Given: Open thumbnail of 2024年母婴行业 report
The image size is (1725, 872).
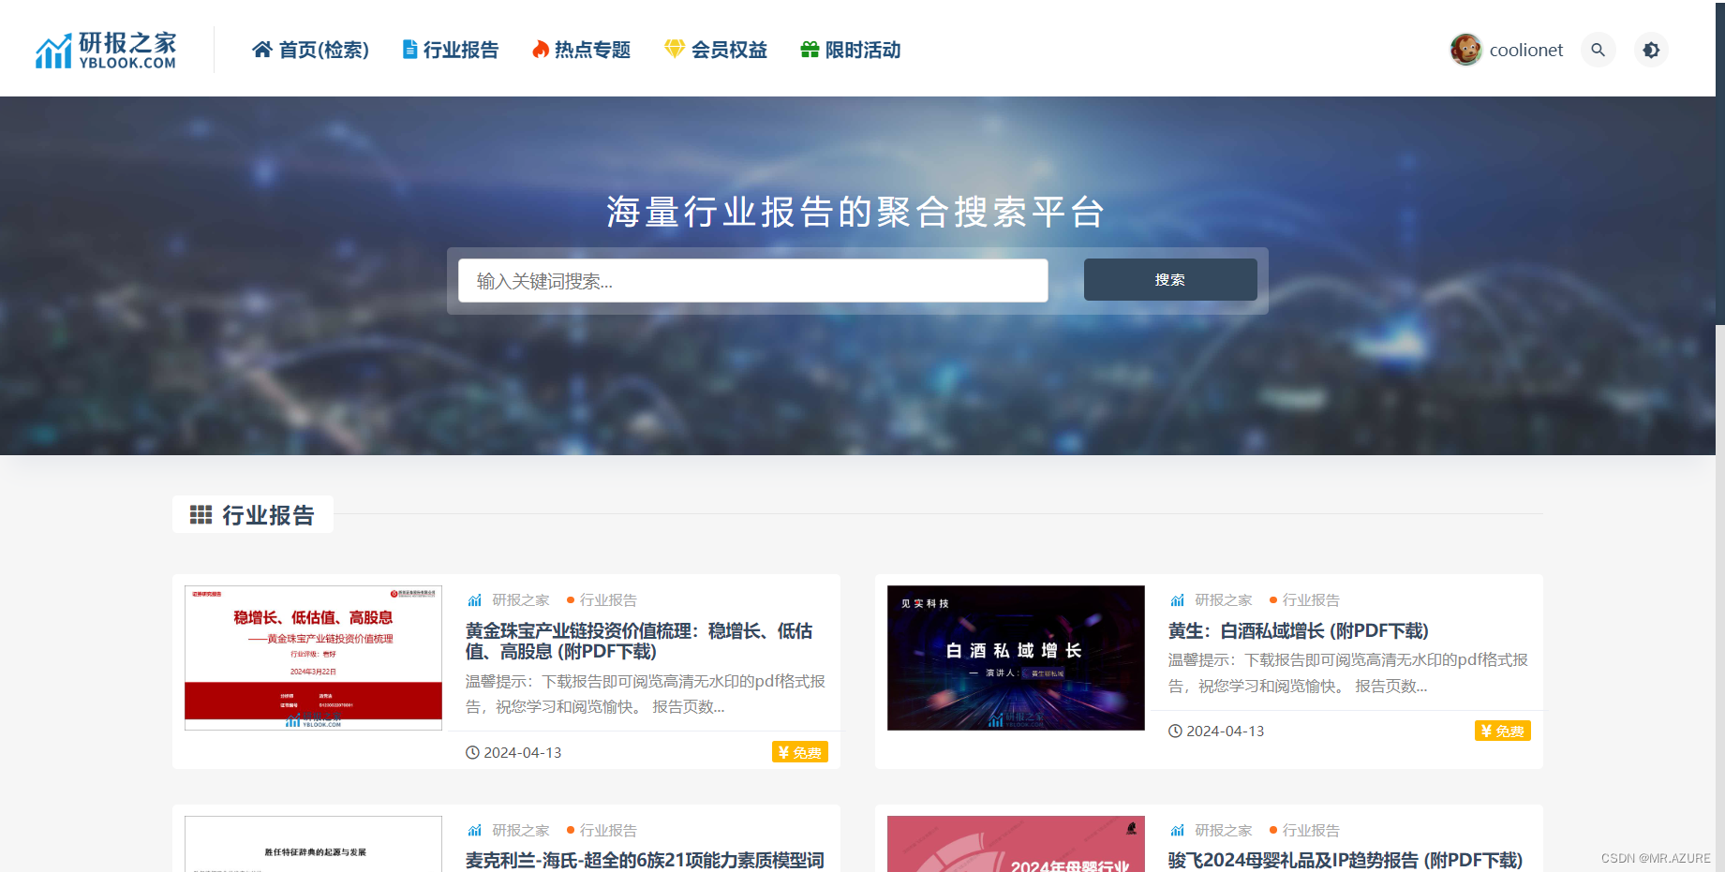Looking at the screenshot, I should 1016,844.
